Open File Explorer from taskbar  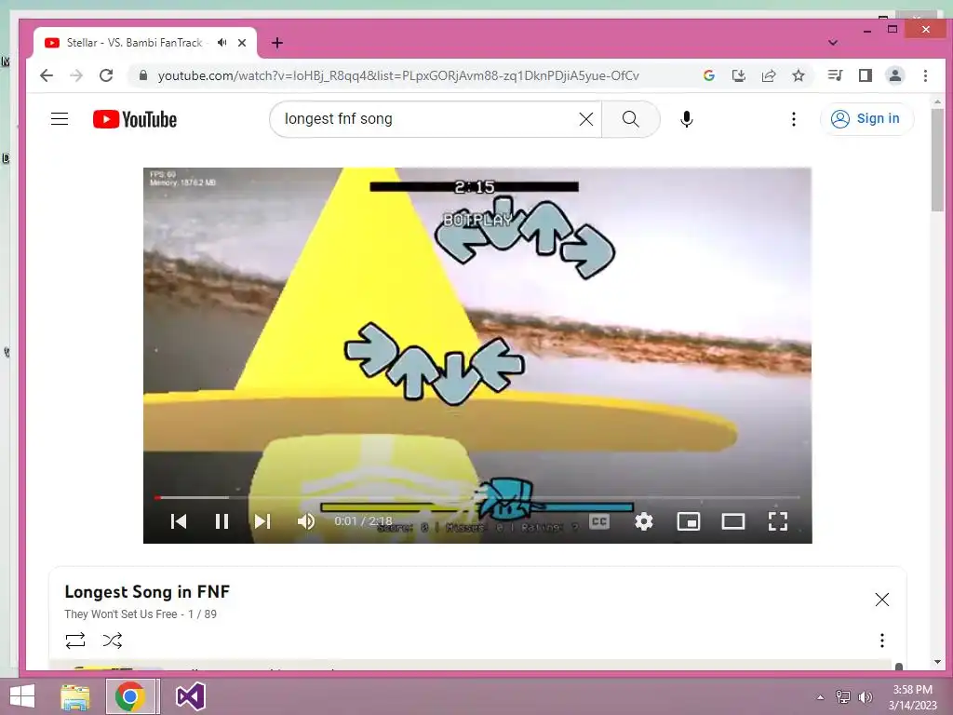(75, 696)
